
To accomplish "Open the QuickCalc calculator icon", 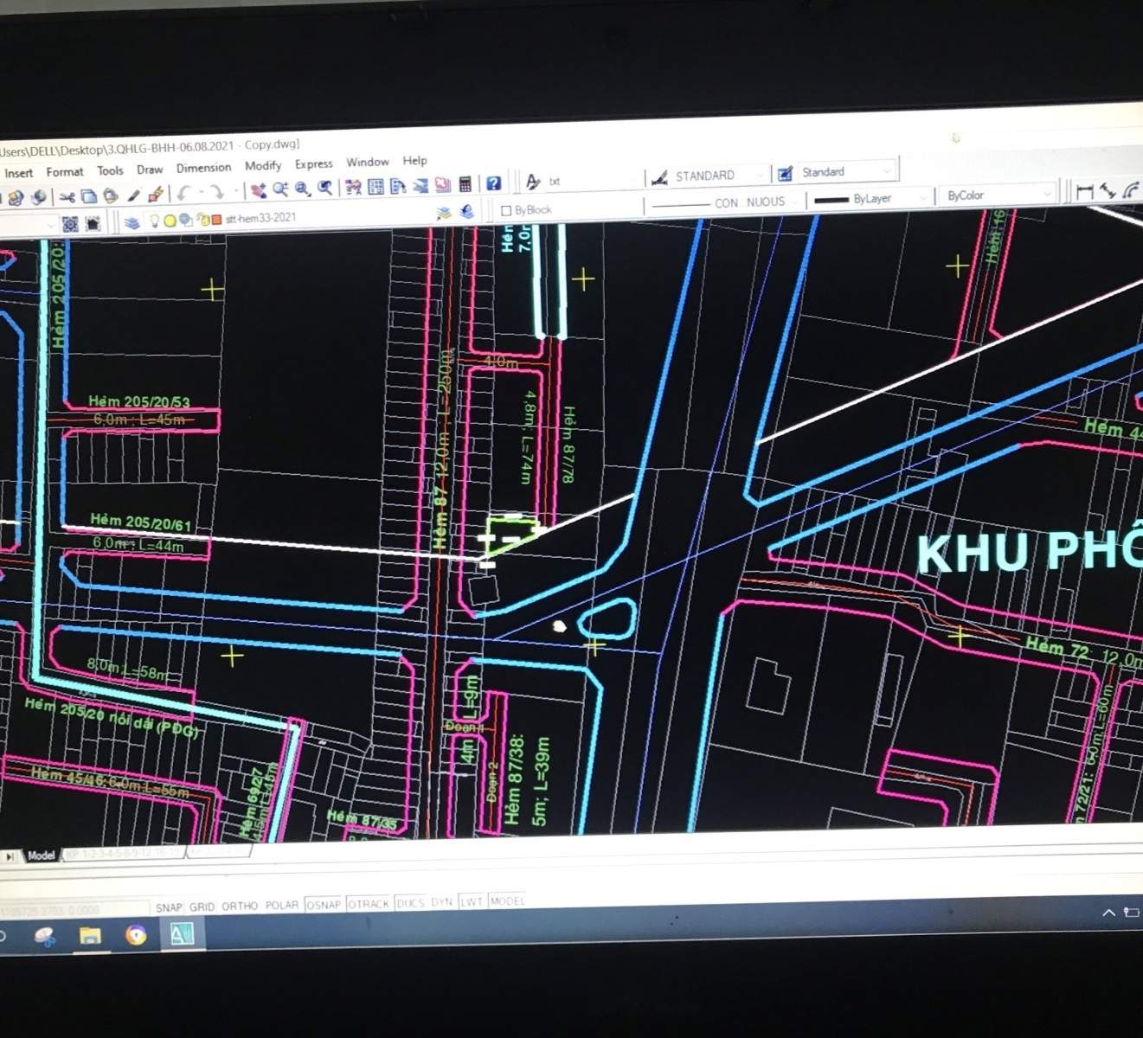I will [466, 184].
